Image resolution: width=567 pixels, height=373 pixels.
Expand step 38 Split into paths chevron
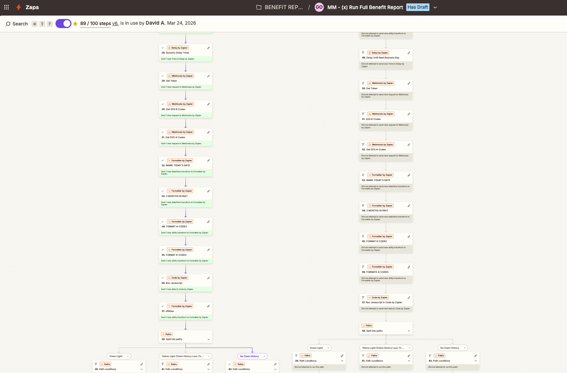coord(208,339)
